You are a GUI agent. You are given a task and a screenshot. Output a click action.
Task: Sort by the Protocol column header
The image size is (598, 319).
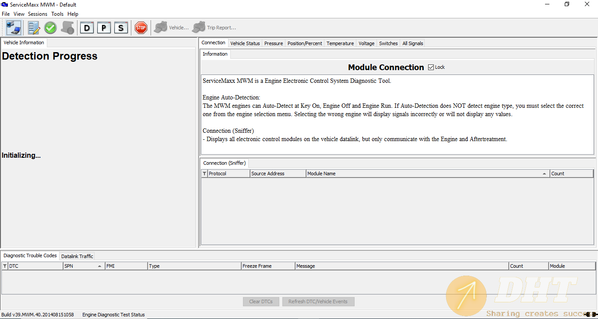(229, 174)
